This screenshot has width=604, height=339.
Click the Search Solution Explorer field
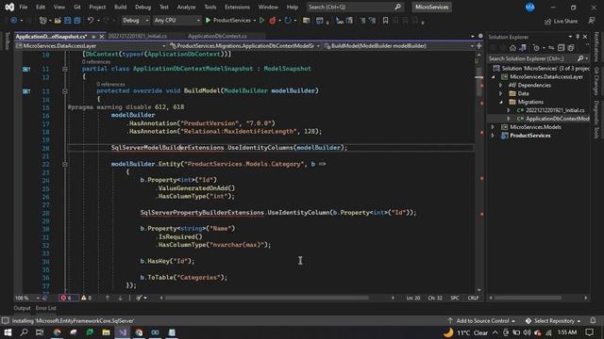pyautogui.click(x=539, y=58)
